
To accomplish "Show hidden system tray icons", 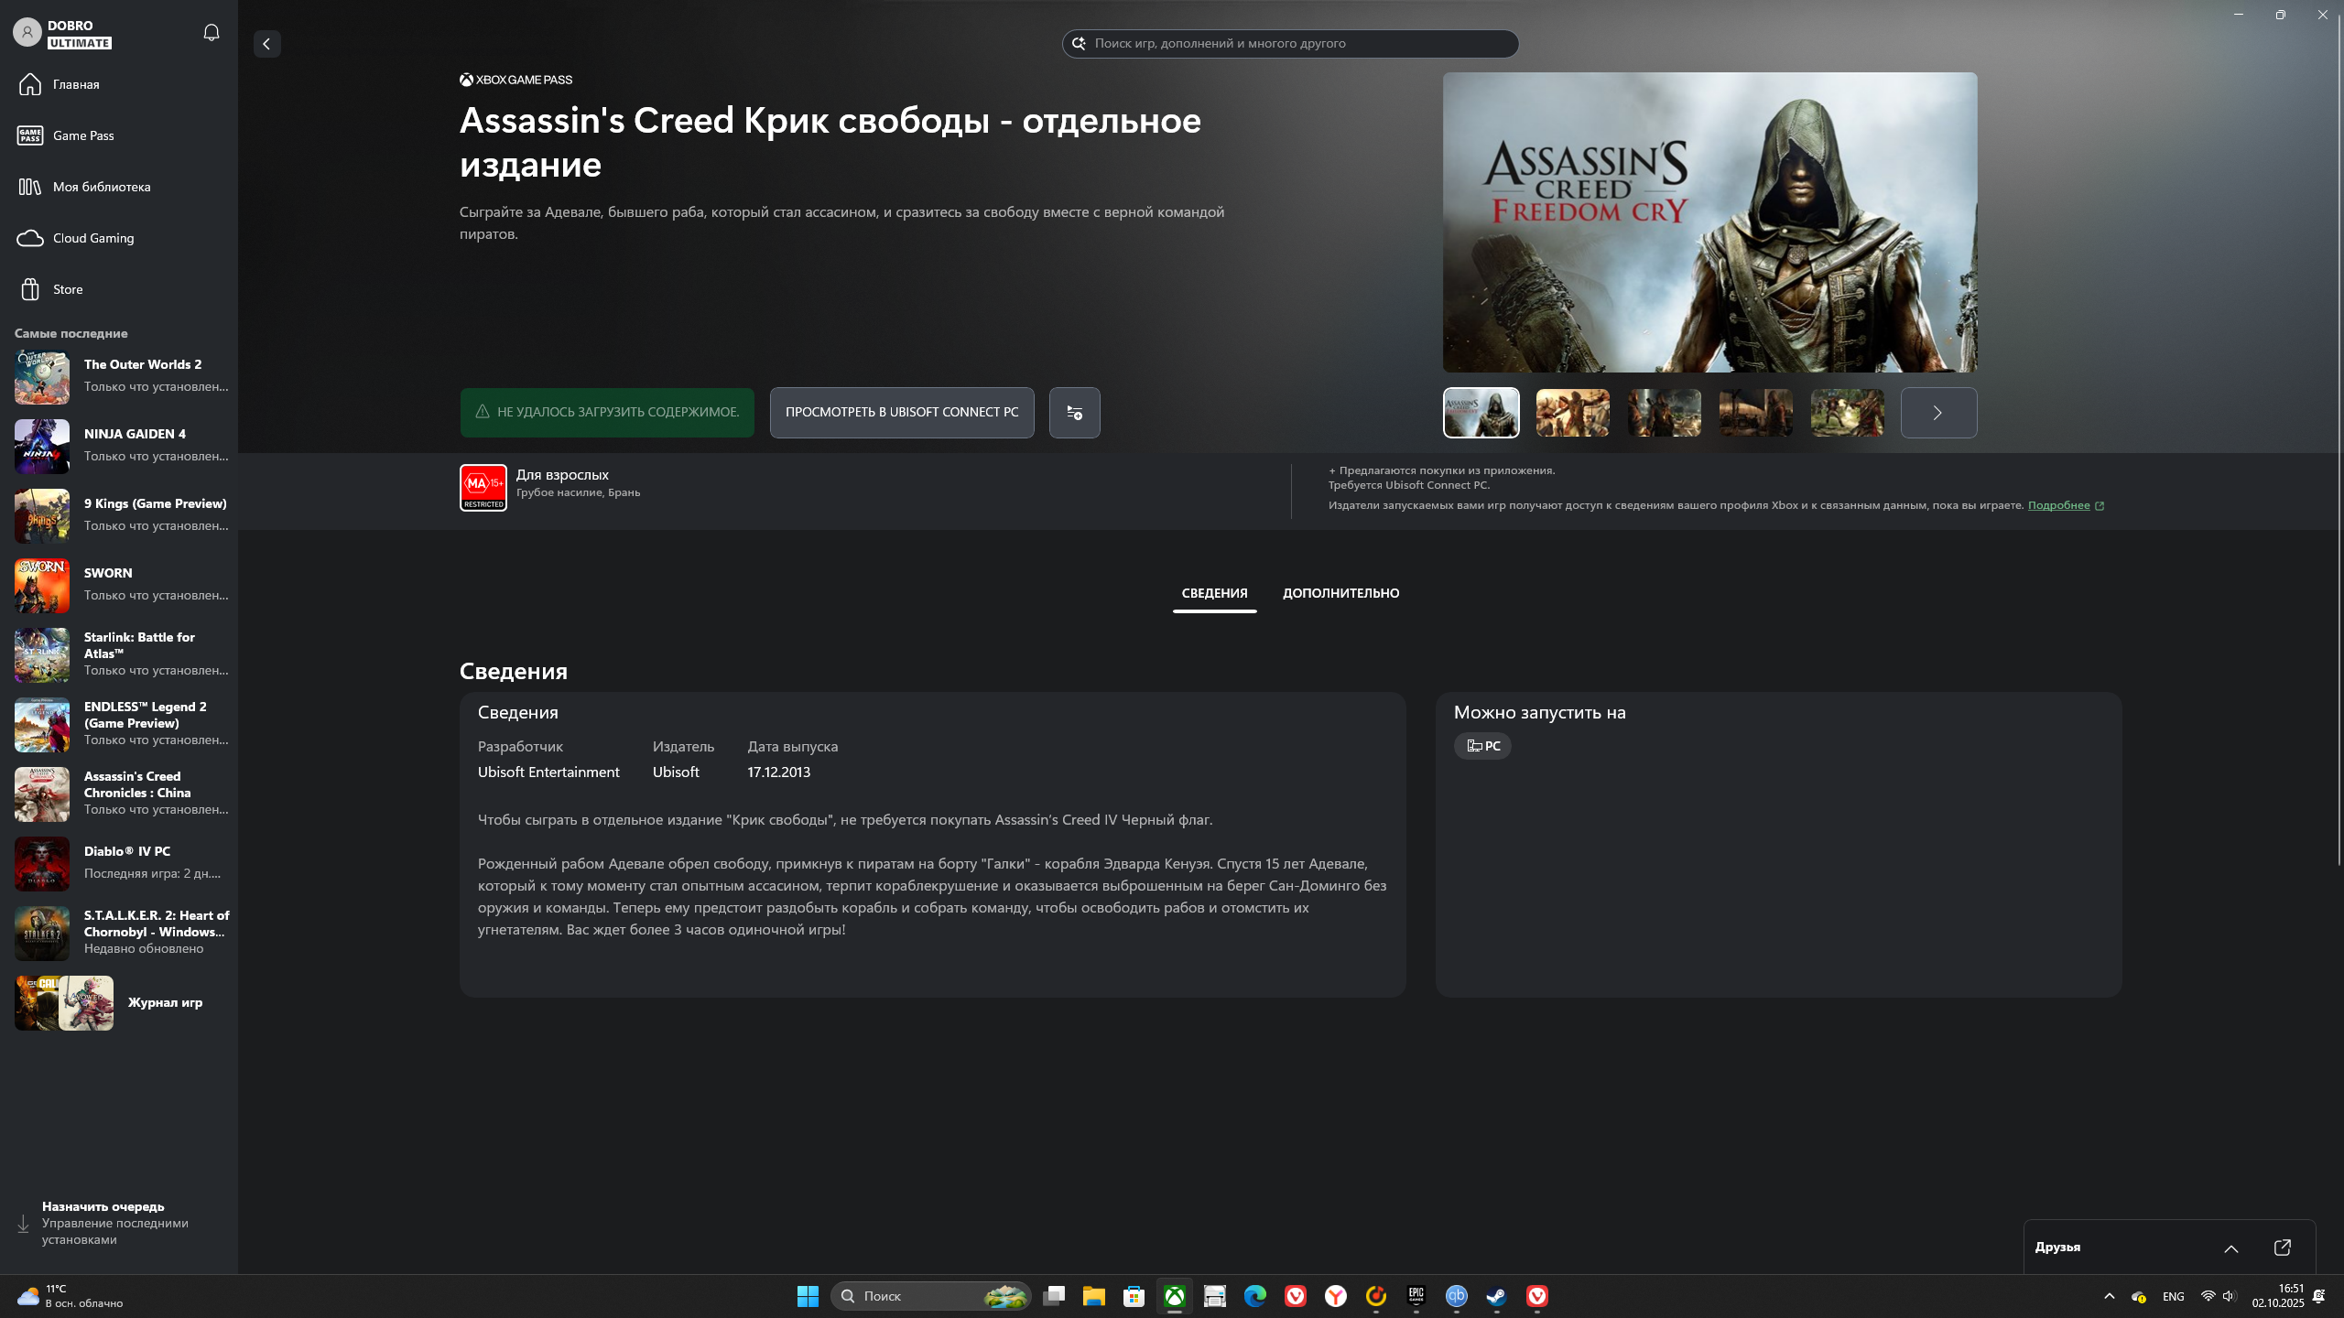I will click(x=2110, y=1296).
